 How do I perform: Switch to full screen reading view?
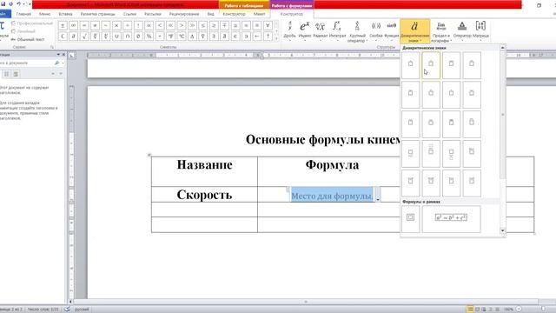pos(477,310)
